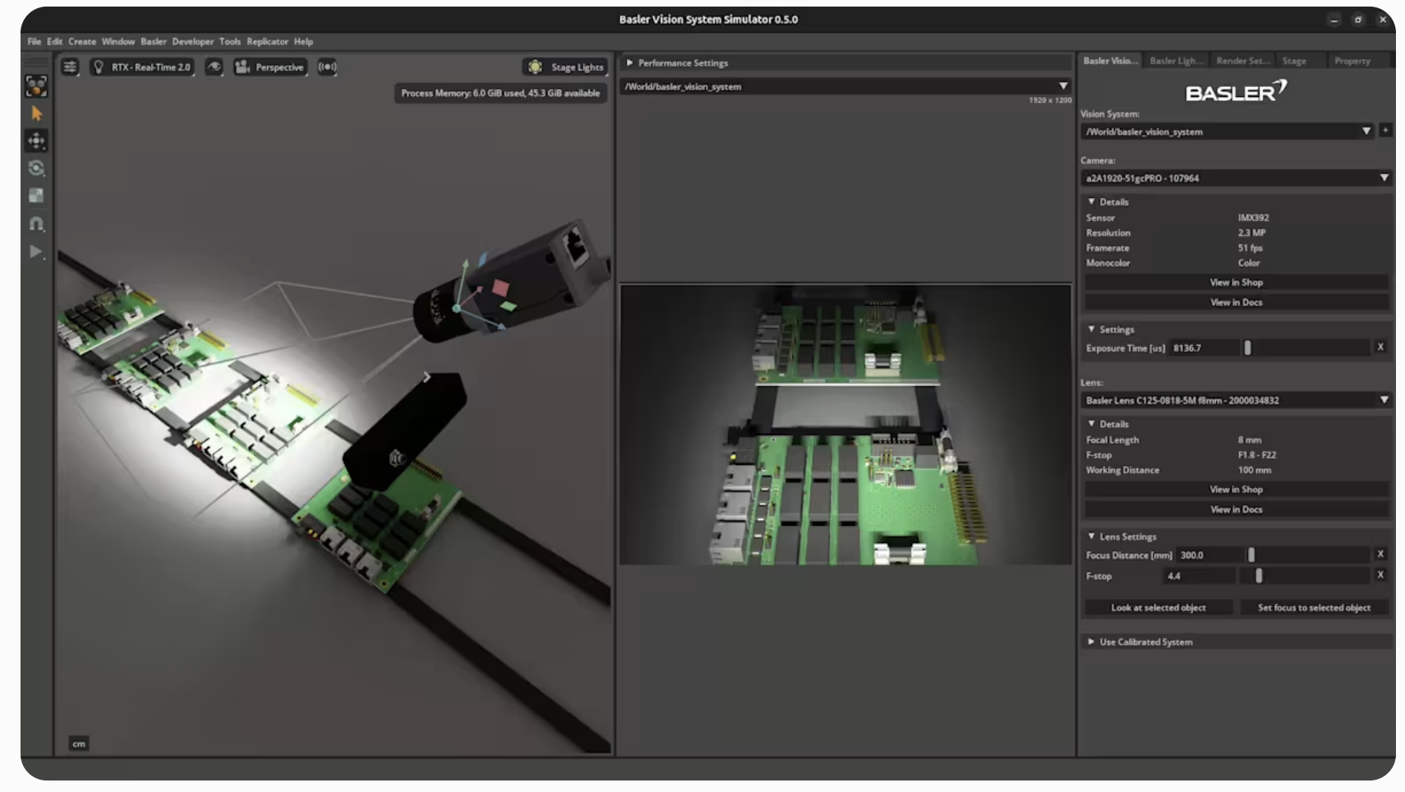
Task: Click View in Shop under lens details
Action: 1237,489
